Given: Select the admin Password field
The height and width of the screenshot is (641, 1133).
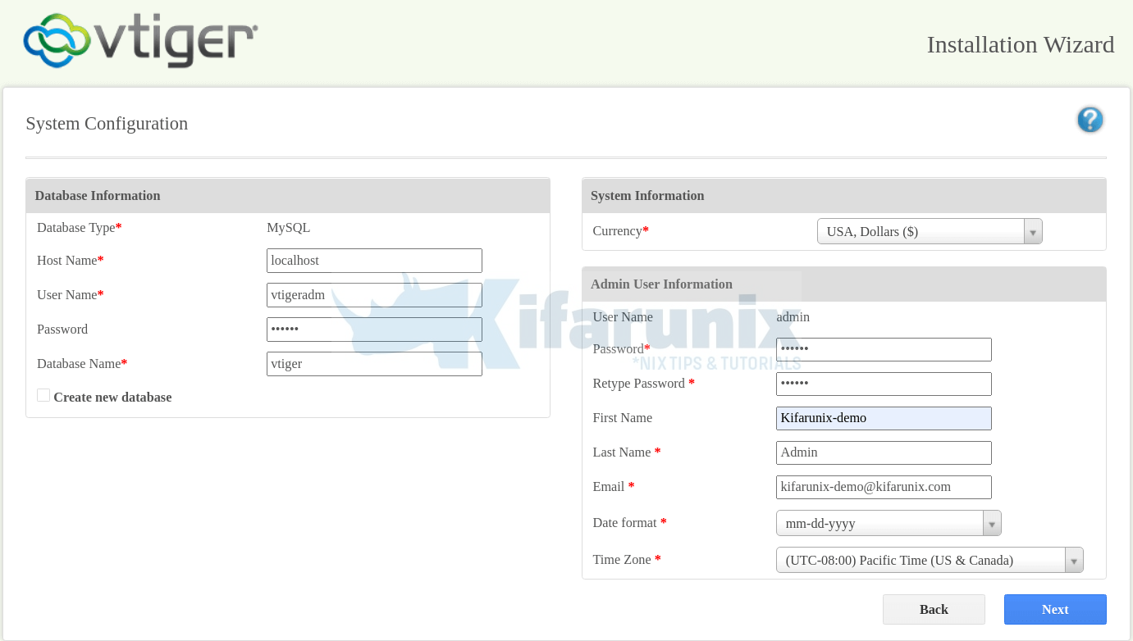Looking at the screenshot, I should point(884,348).
